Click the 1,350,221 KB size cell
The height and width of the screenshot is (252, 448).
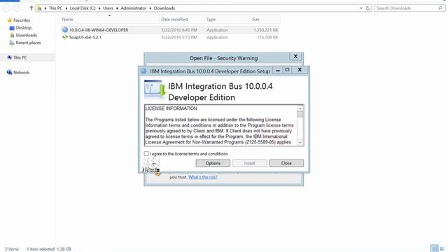tap(265, 30)
